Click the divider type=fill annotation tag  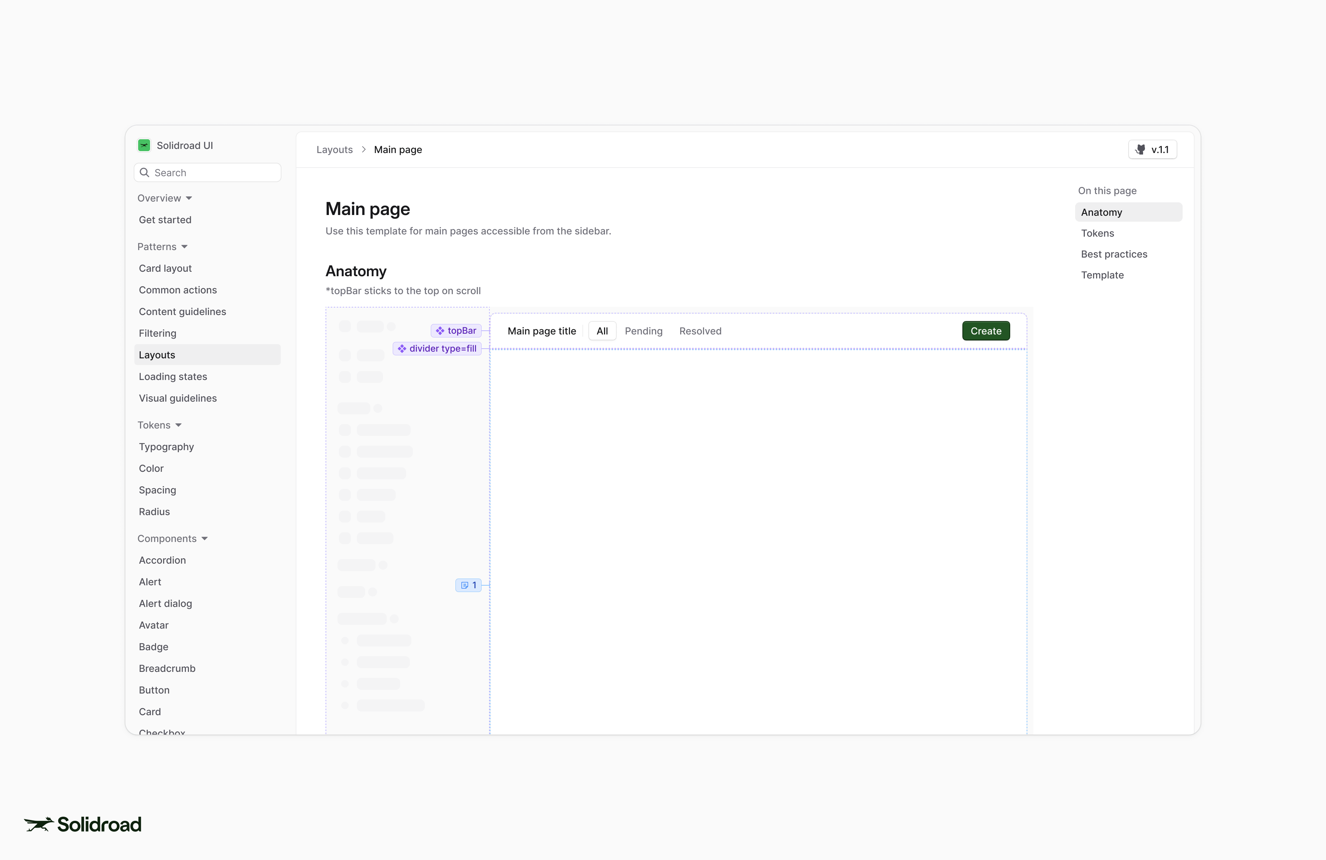(438, 349)
